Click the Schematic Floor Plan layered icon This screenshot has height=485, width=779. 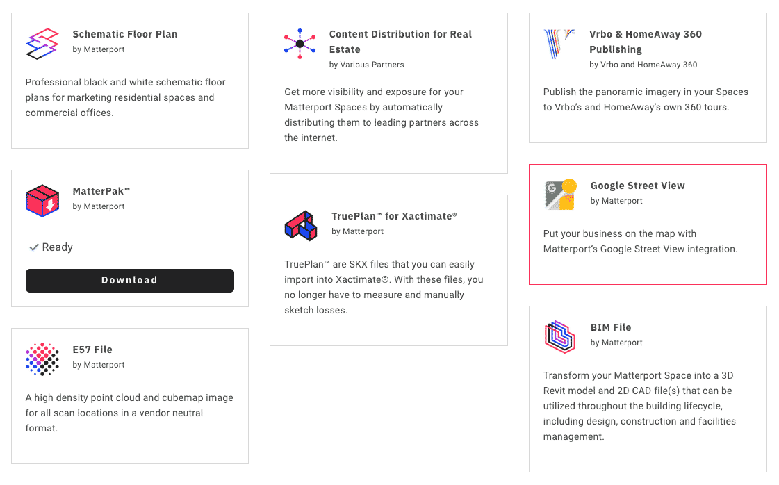pos(42,44)
